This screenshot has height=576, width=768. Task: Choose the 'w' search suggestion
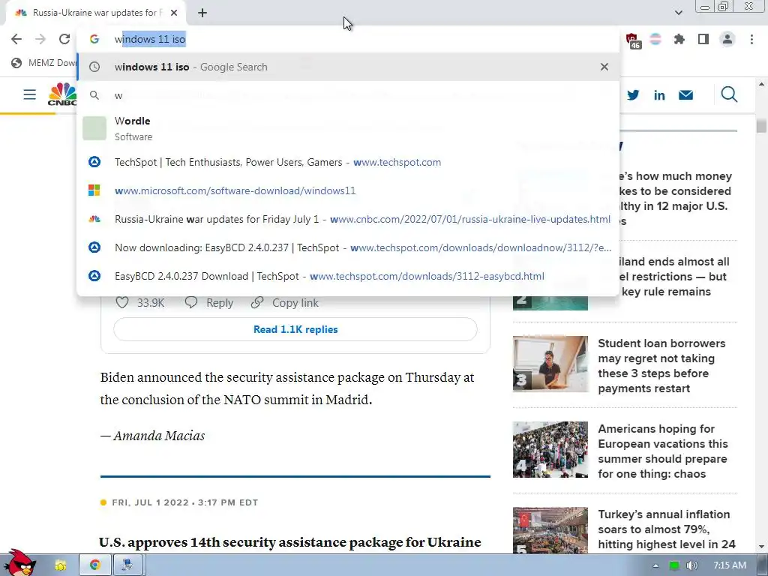(348, 95)
